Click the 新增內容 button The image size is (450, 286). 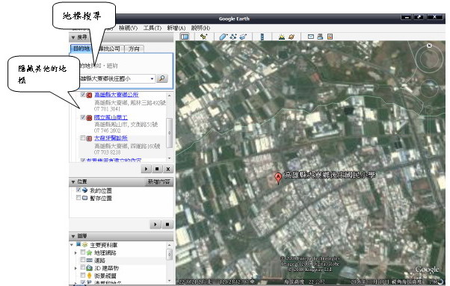pyautogui.click(x=158, y=181)
